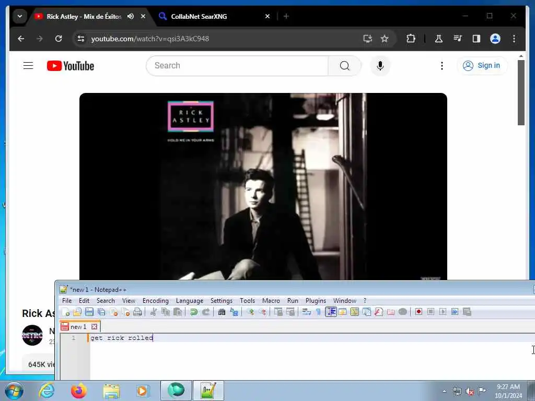Open Chrome three-dot main menu
This screenshot has height=401, width=535.
point(514,39)
